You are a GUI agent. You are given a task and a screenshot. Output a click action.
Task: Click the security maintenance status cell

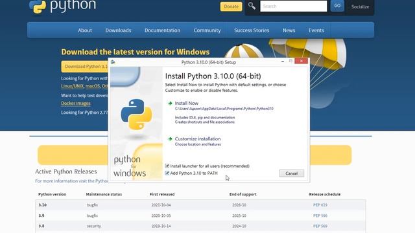pos(93,226)
